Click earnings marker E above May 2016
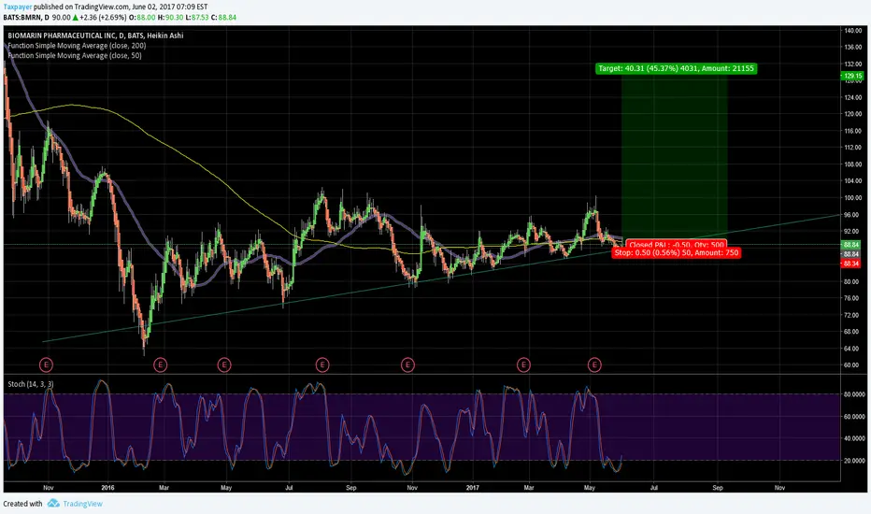The height and width of the screenshot is (514, 871). click(224, 365)
